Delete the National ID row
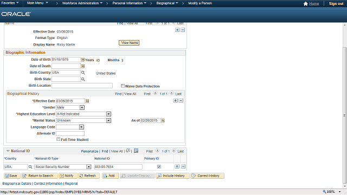Screen dimensions: 347x195 [183, 166]
